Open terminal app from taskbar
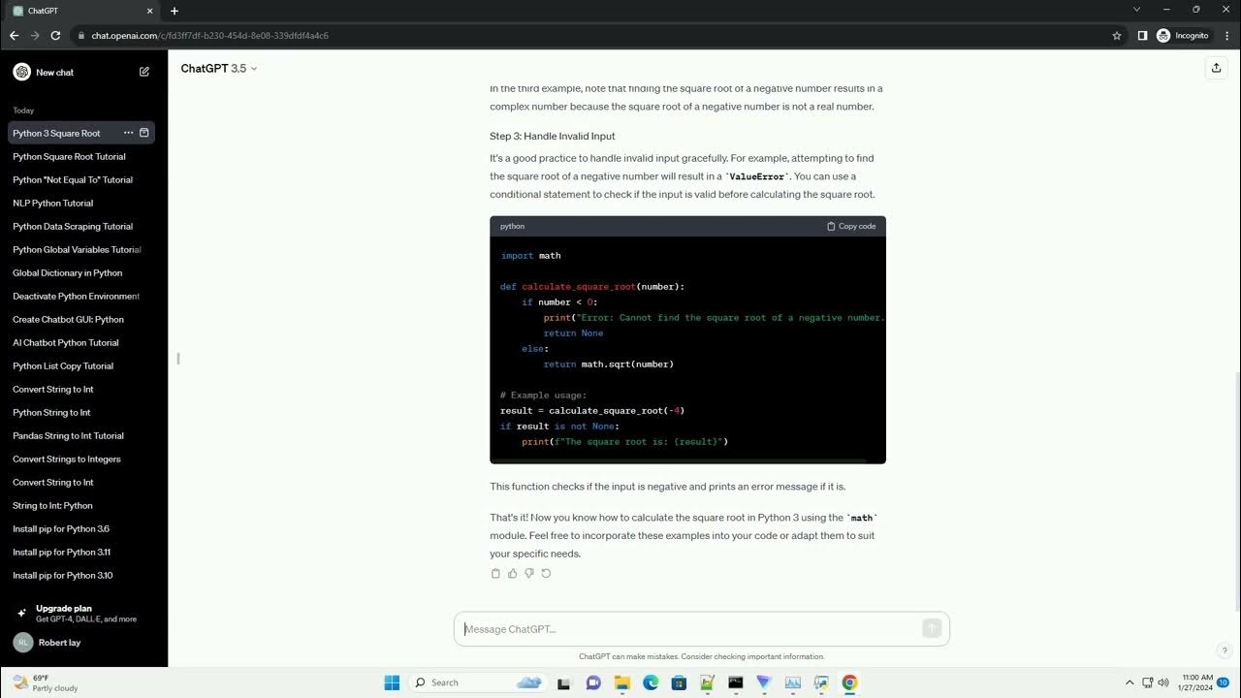The height and width of the screenshot is (698, 1241). [736, 682]
